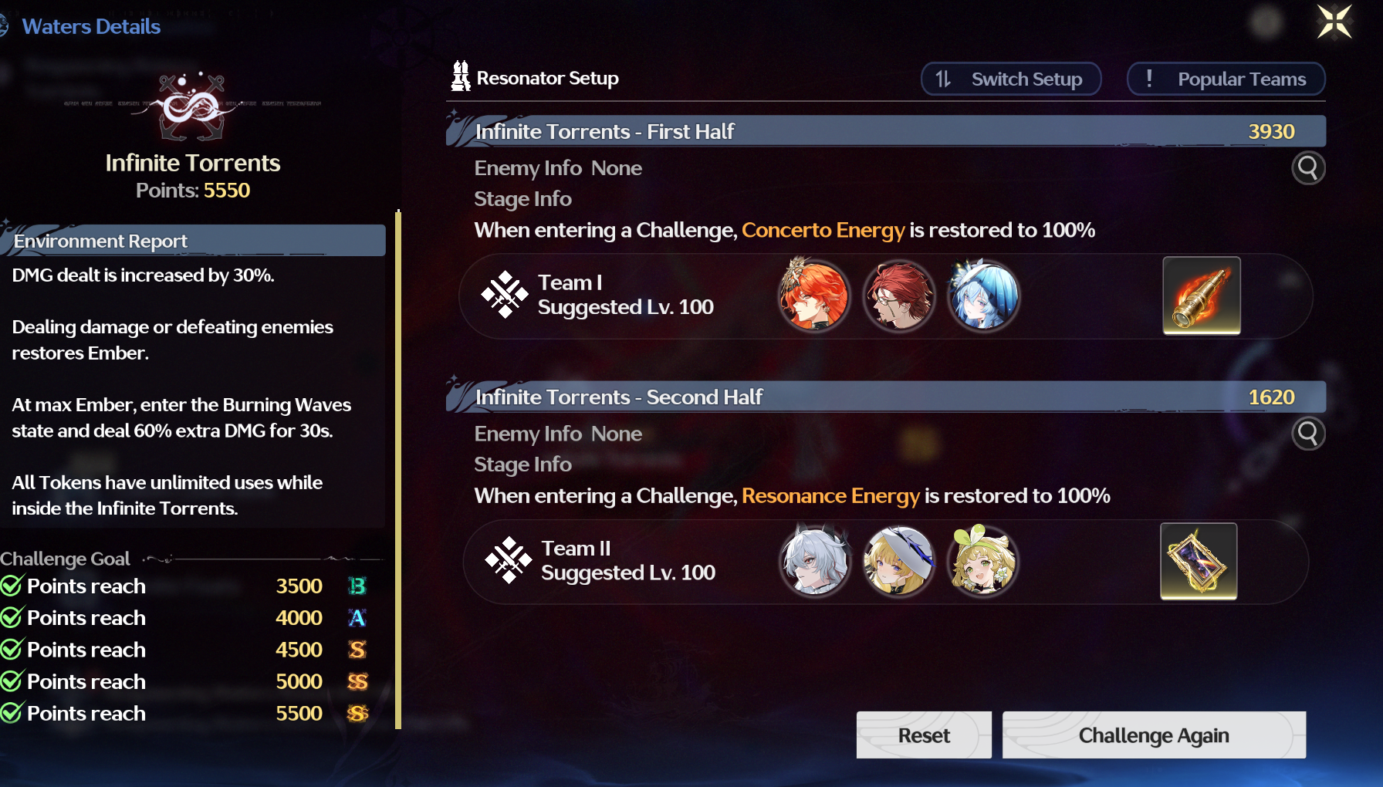Screen dimensions: 1383x787
Task: Click the Infinite Torrents emblem icon
Action: click(x=192, y=106)
